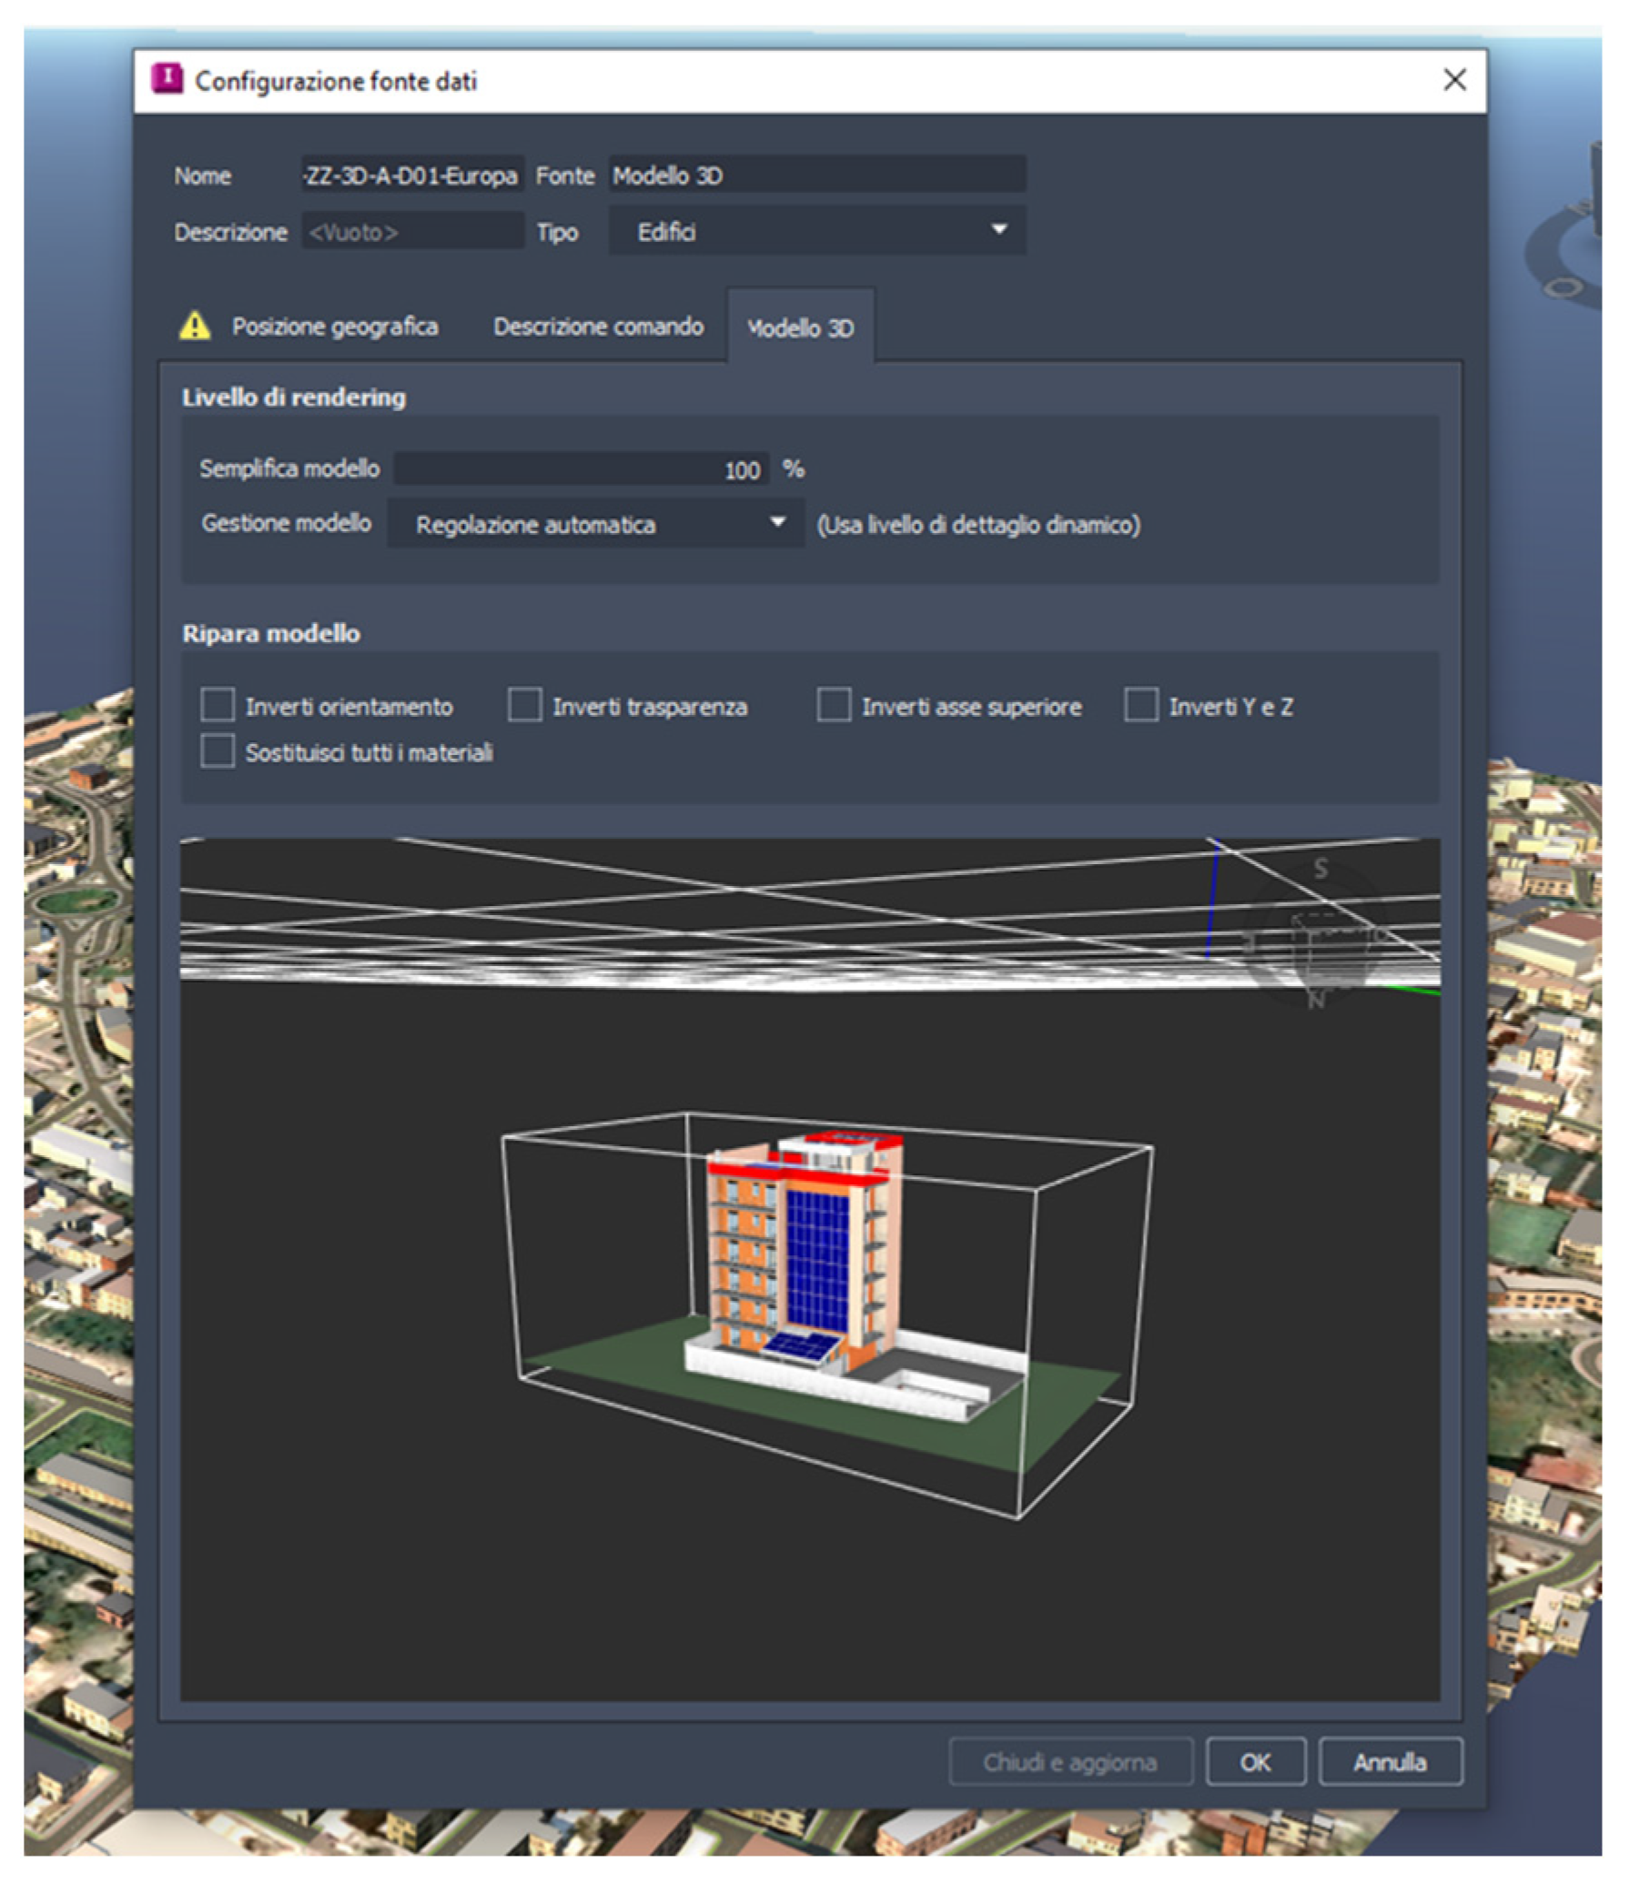
Task: Click the Descrizione field showing Vuoto
Action: click(x=412, y=232)
